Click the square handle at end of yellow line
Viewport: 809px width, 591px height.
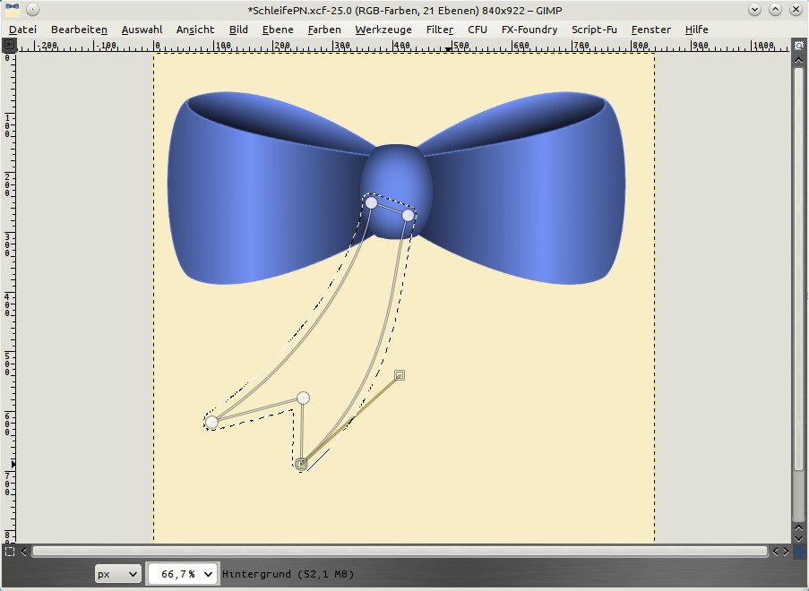tap(400, 374)
